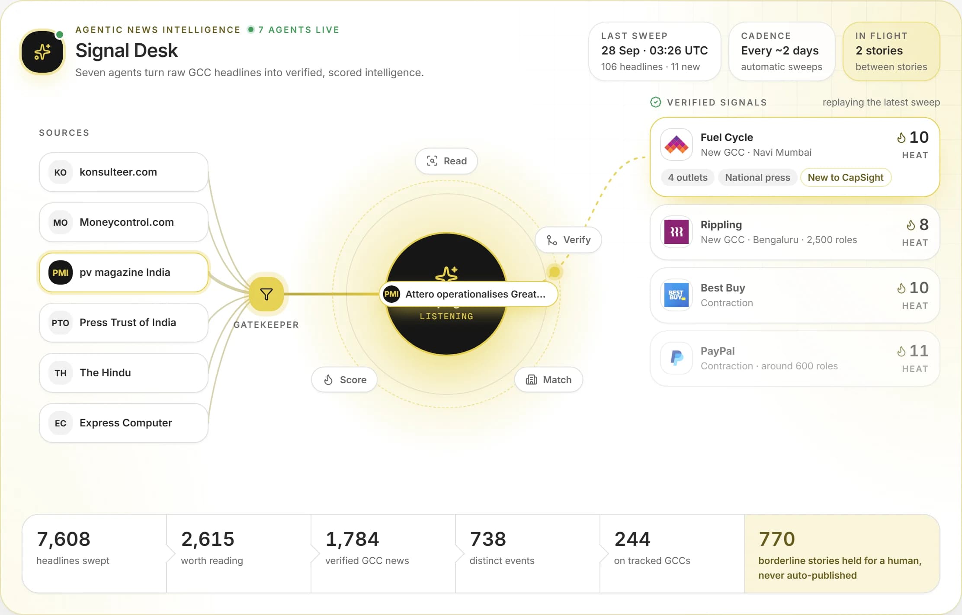Click '738 distinct events' stage
Viewport: 962px width, 615px height.
click(528, 554)
